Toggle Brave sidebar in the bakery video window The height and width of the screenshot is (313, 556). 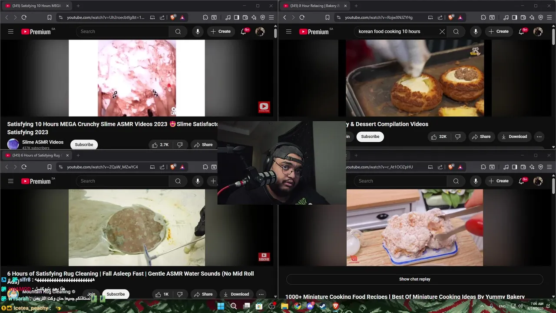(514, 17)
